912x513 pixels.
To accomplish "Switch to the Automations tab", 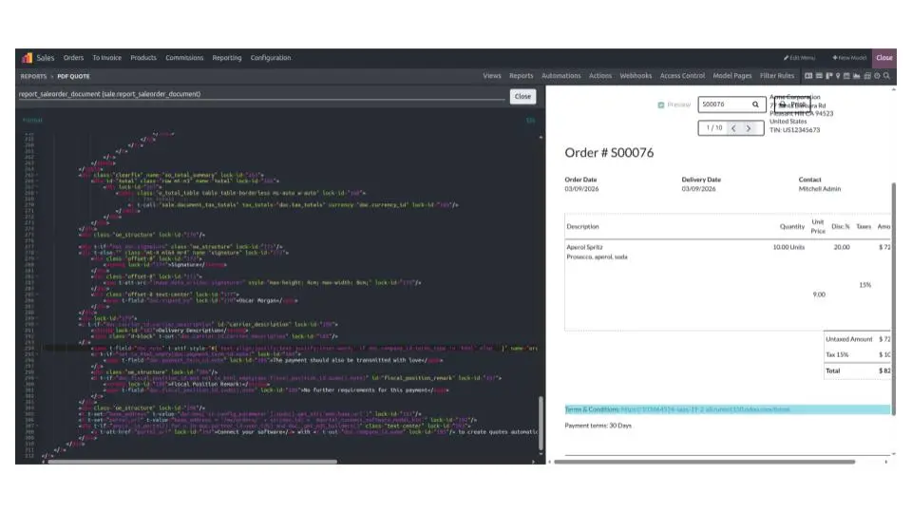I will coord(560,76).
